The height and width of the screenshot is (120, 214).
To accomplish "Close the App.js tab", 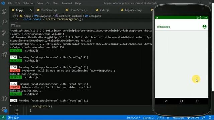I will coord(31,10).
